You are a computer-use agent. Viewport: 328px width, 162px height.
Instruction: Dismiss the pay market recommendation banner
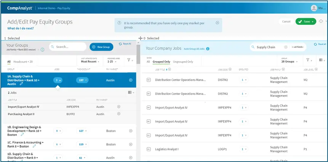(x=218, y=23)
